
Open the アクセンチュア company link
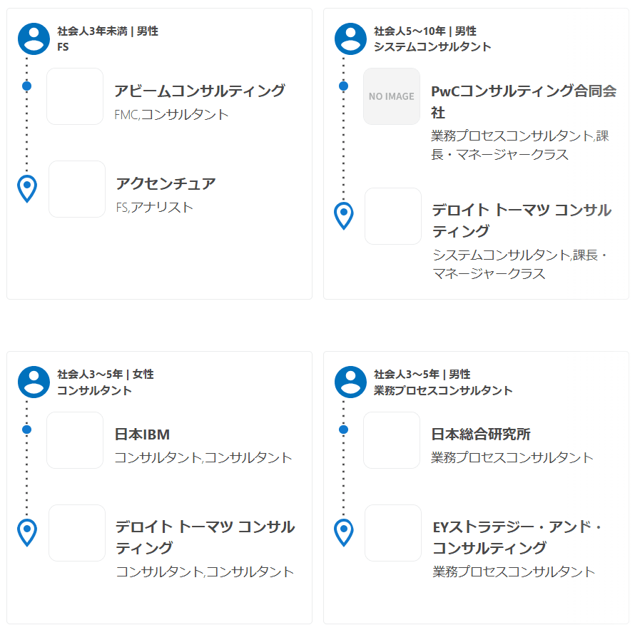point(166,183)
